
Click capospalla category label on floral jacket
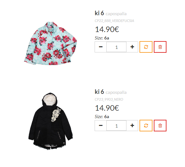pyautogui.click(x=116, y=14)
